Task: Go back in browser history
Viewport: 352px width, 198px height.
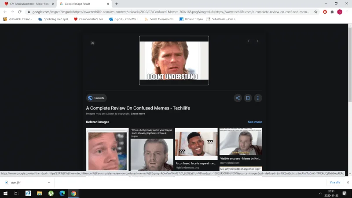Action: click(5, 12)
